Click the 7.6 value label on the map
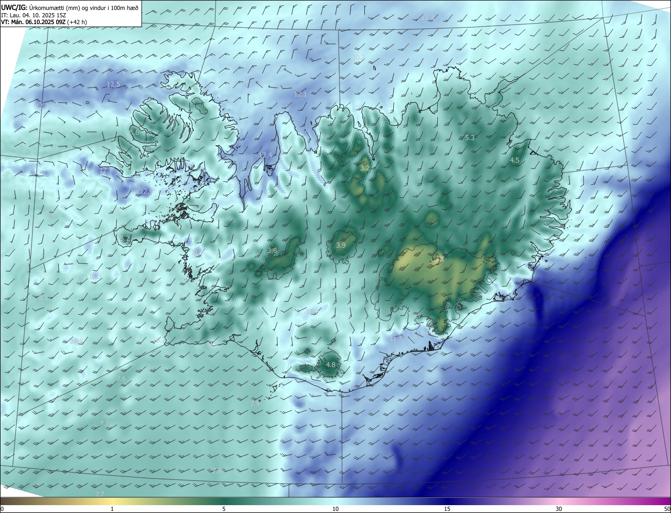 coord(121,379)
